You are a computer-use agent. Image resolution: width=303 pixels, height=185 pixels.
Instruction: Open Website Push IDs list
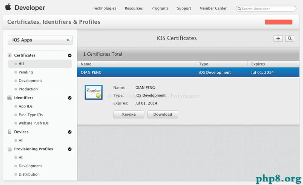[34, 123]
